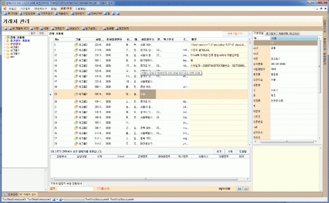Switch to 거래내역 (최근2년) tab

[x=289, y=33]
